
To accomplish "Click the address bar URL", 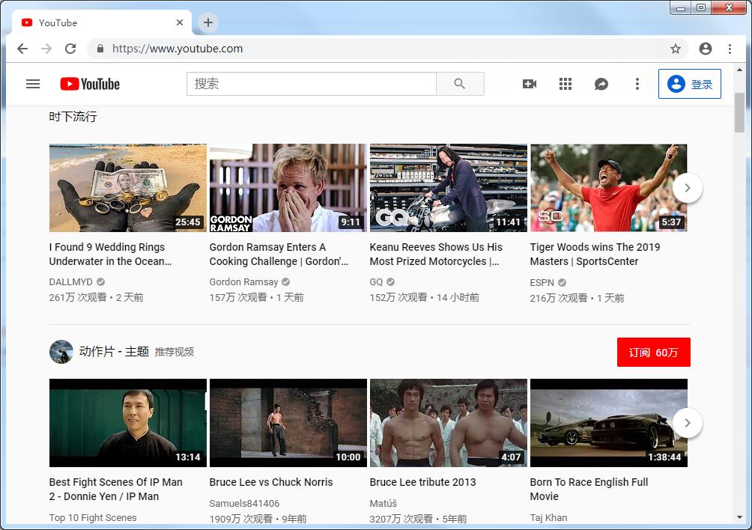I will tap(178, 49).
